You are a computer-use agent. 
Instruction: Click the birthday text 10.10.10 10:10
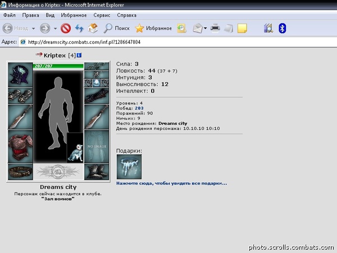click(202, 128)
